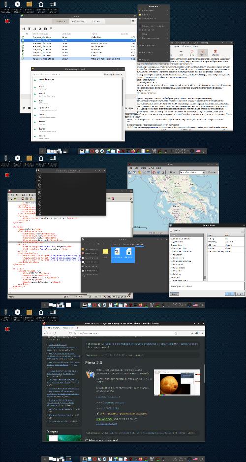Click the red bug icon on the desktop
The height and width of the screenshot is (462, 246).
coord(7,21)
